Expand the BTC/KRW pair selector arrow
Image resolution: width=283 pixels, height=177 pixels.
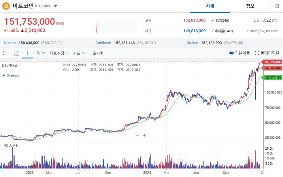(55, 6)
